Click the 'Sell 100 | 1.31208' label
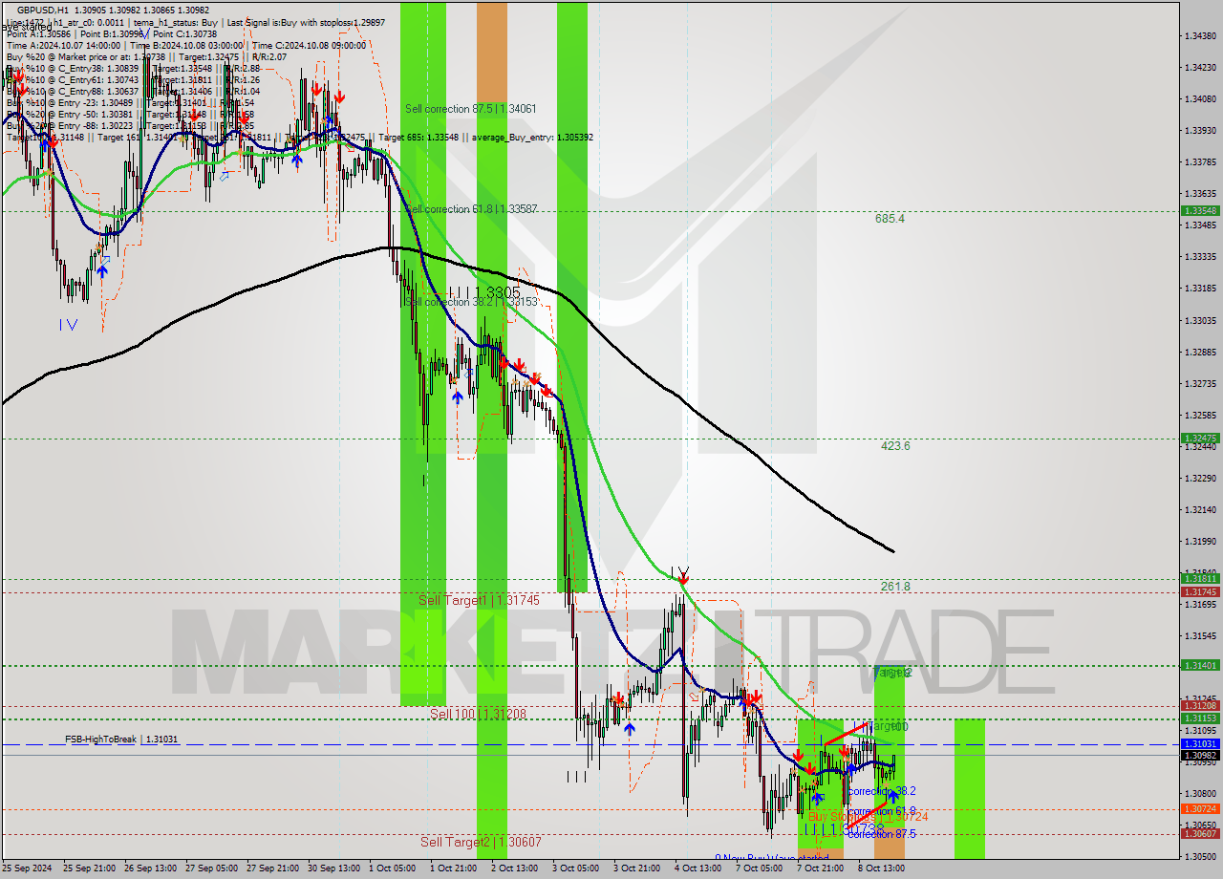The width and height of the screenshot is (1223, 879). pos(477,714)
